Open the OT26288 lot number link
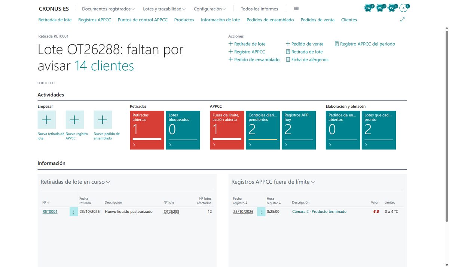449x267 pixels. (x=171, y=212)
